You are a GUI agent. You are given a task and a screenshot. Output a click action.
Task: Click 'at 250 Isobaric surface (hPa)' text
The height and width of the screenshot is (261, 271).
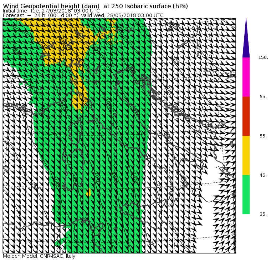[145, 6]
